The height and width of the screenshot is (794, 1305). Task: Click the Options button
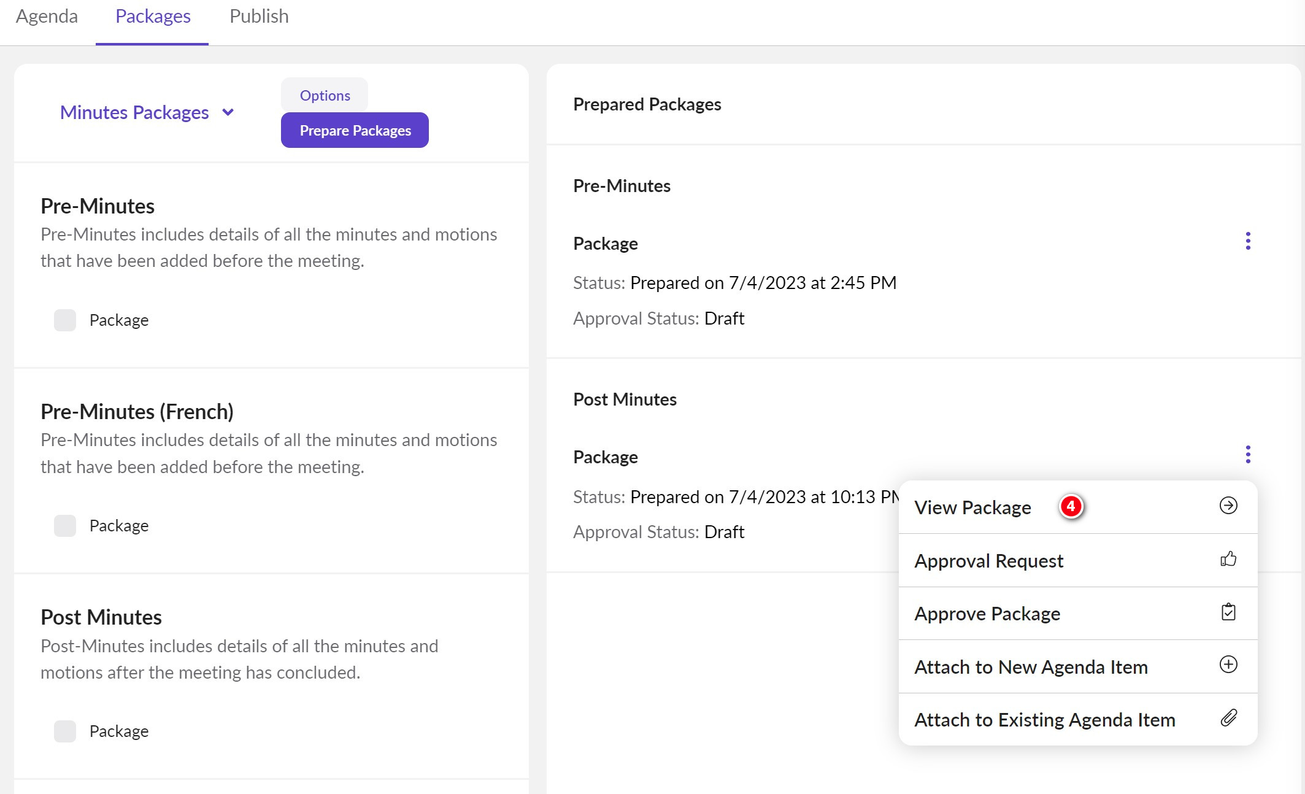pos(325,96)
